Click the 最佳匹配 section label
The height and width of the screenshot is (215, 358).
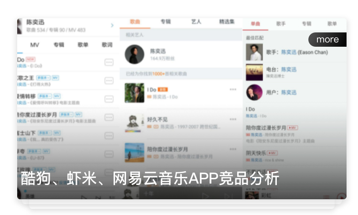pos(254,38)
